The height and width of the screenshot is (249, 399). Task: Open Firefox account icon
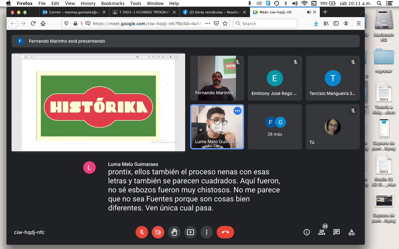tap(346, 23)
